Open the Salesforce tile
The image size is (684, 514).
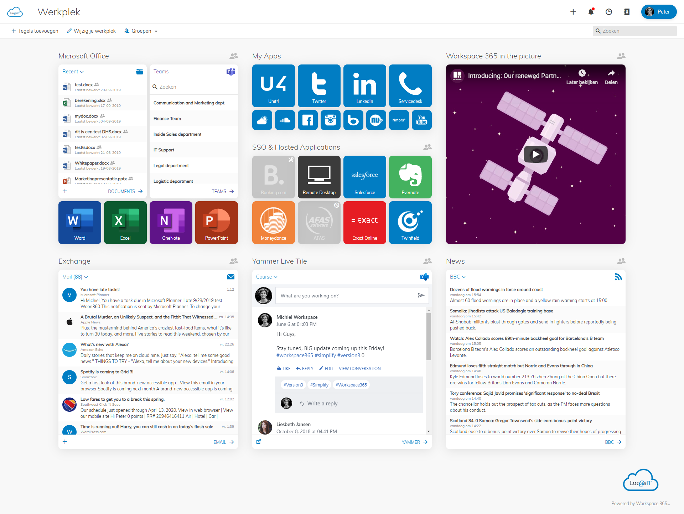[365, 177]
